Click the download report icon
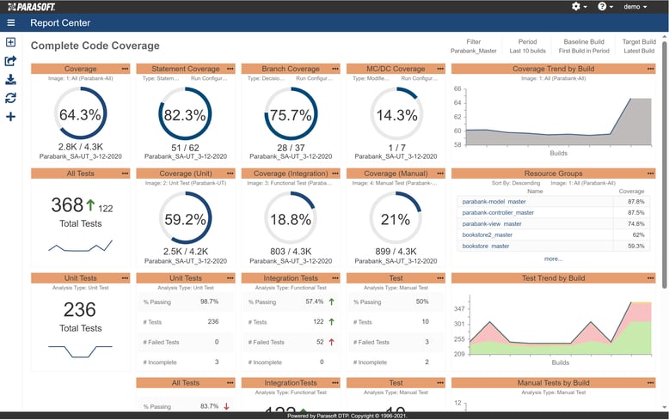 10,80
